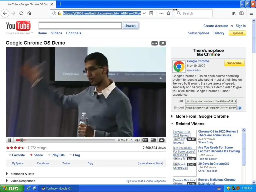Open player pop-up menu arrow
This screenshot has width=256, height=192.
click(x=162, y=140)
